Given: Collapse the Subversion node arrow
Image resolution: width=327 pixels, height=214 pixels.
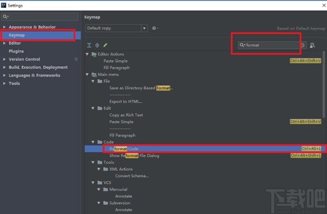Looking at the screenshot, I should [x=99, y=203].
